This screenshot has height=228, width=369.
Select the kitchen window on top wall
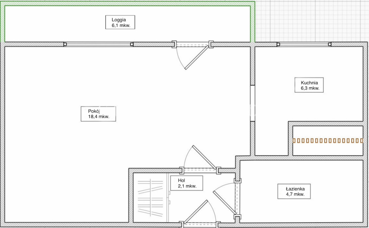pos(304,44)
